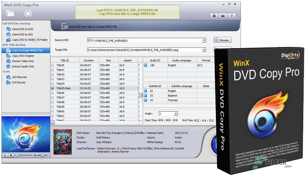Click the ISO Mounter icon
Screen dimensions: 308x178
tap(8, 77)
